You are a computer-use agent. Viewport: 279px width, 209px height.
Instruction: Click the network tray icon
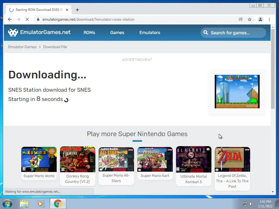point(245,204)
